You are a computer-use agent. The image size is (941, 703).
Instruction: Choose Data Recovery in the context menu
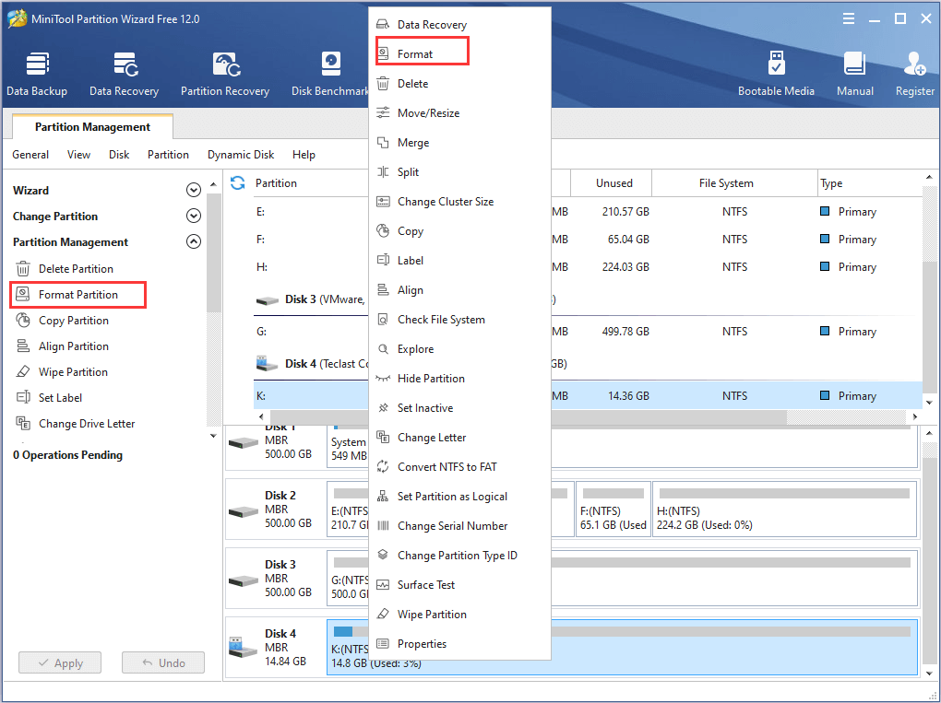(459, 25)
